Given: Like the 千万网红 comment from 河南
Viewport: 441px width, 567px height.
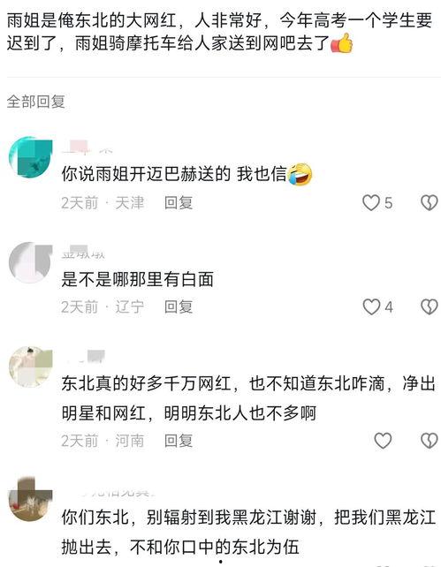Looking at the screenshot, I should coord(383,441).
